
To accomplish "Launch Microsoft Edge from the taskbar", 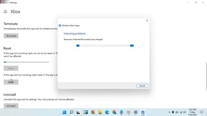I will click(x=107, y=112).
